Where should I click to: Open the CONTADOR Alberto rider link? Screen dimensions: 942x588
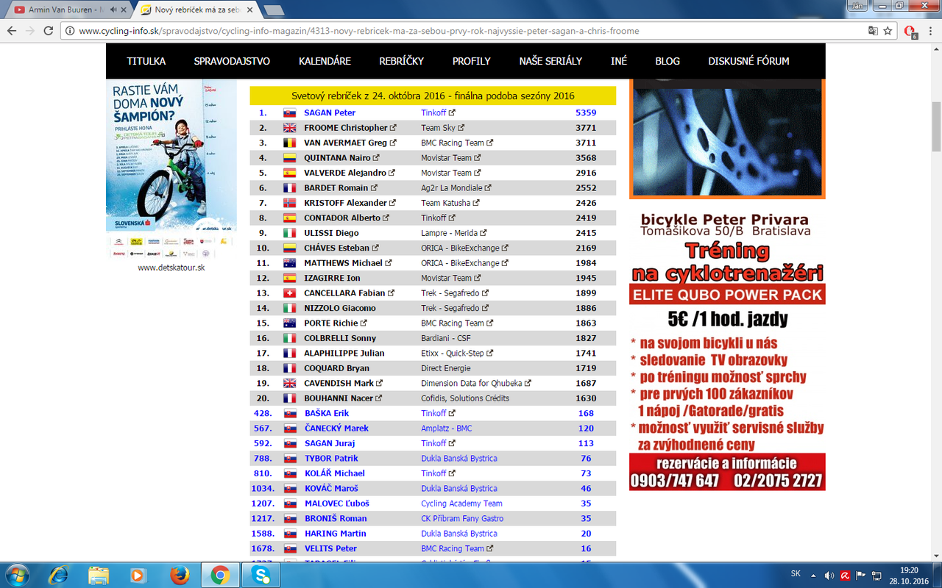coord(342,218)
